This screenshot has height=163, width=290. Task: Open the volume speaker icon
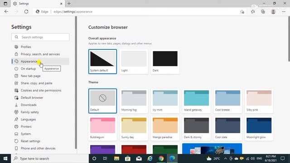click(253, 158)
